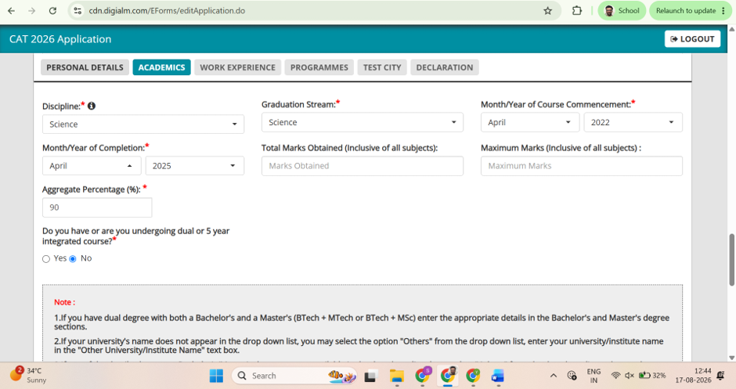Click the scrollbar down arrow

(732, 358)
